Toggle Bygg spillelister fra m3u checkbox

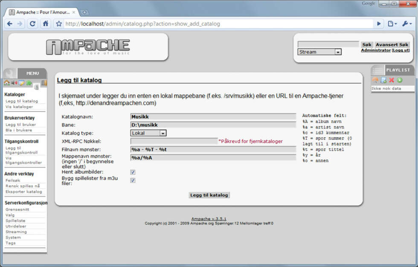[x=133, y=180]
